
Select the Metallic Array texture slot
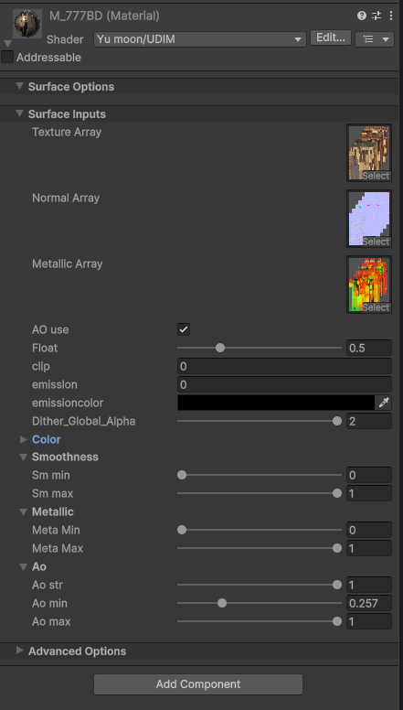369,285
